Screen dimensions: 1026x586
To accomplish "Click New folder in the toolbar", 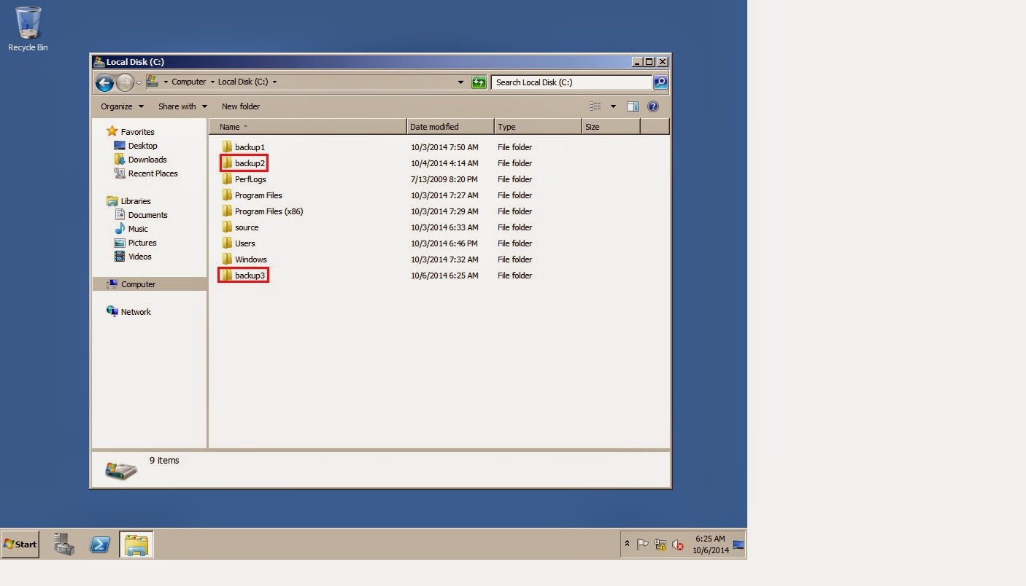I will click(x=241, y=106).
